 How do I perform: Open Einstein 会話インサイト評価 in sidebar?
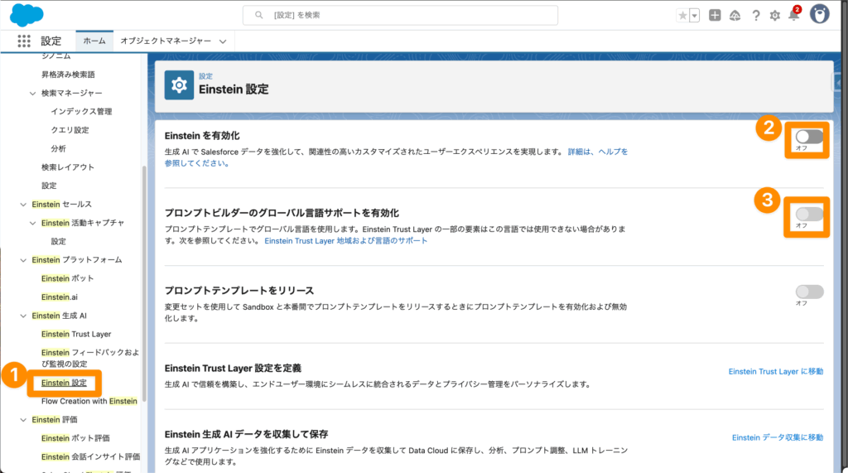click(90, 457)
